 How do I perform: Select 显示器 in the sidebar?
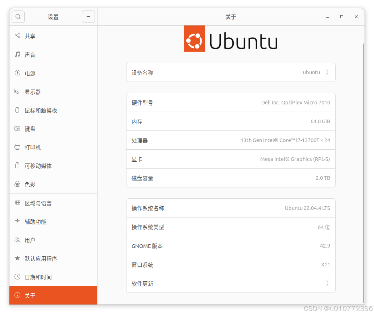coord(53,92)
